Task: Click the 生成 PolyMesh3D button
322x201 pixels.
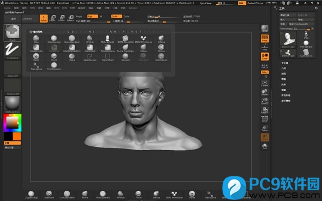Action: (301, 24)
